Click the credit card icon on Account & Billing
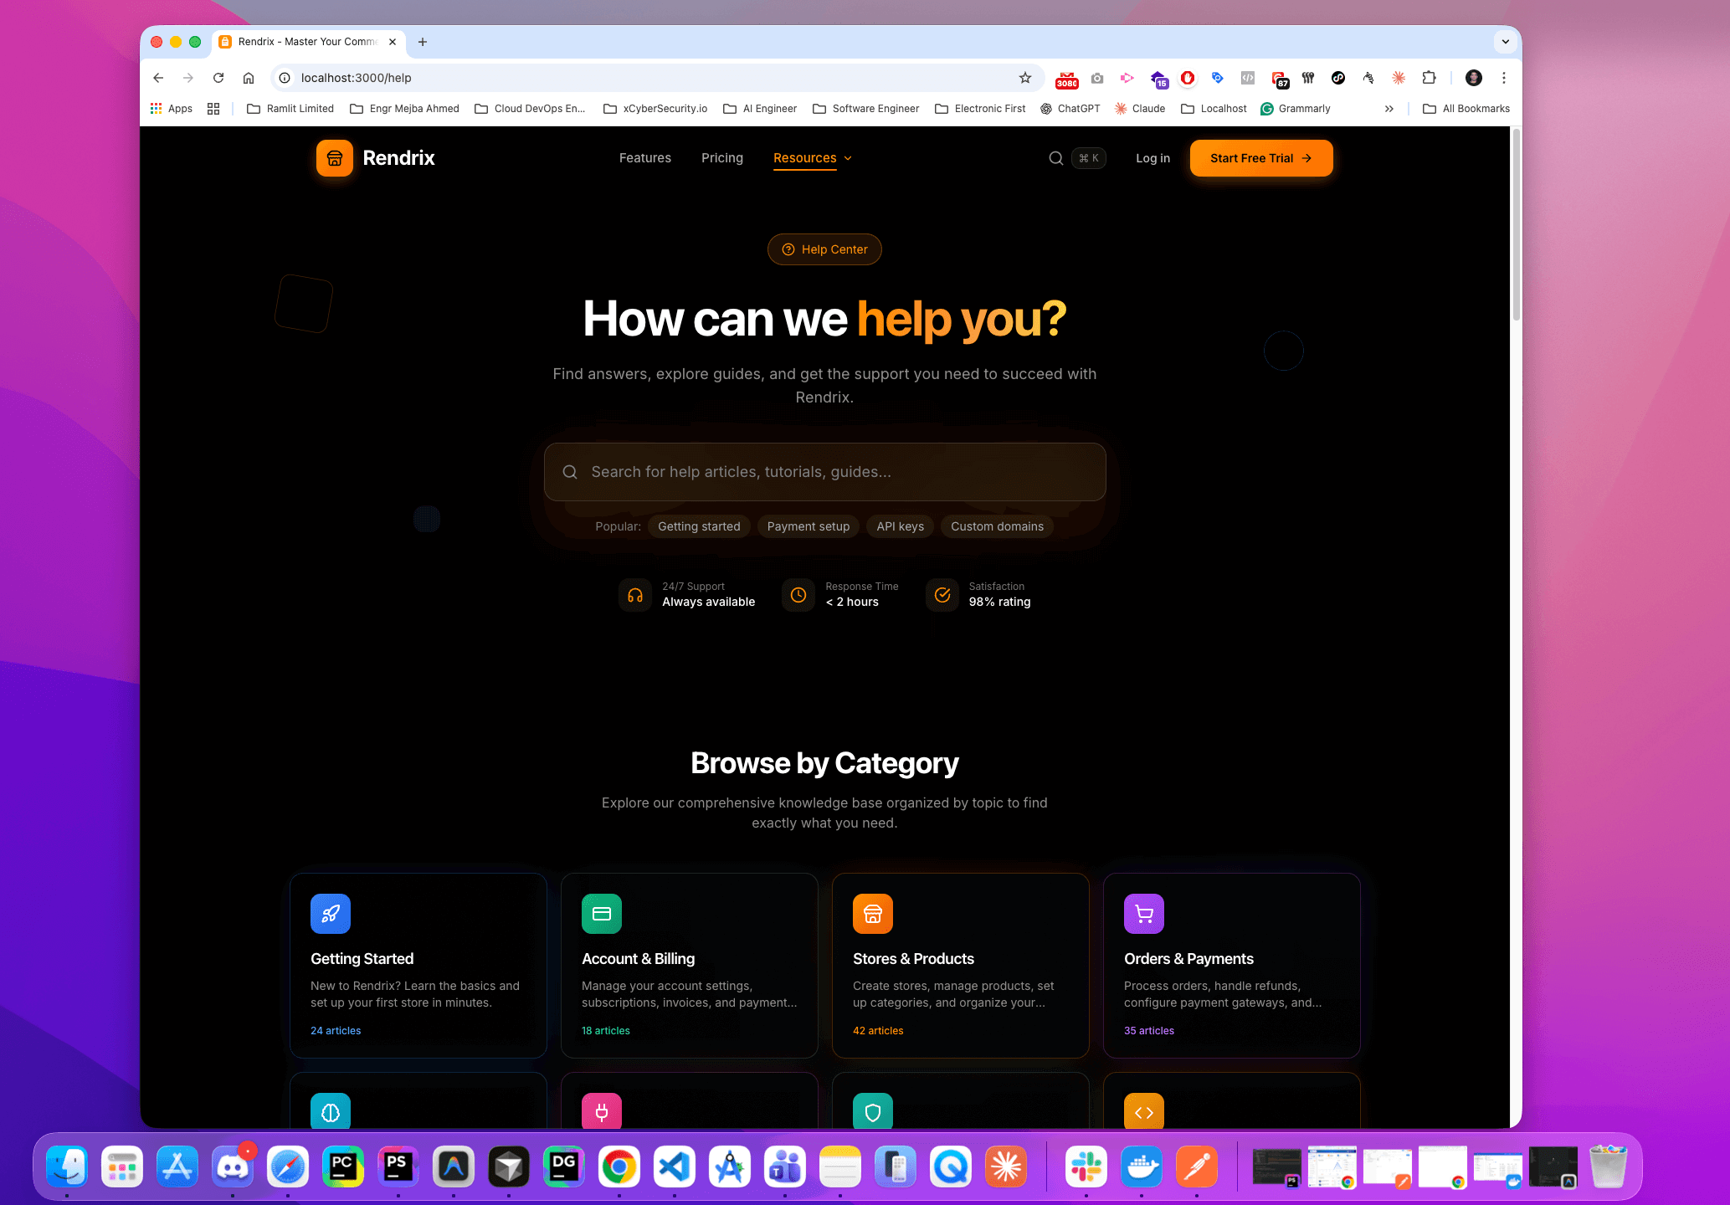The height and width of the screenshot is (1205, 1730). tap(601, 914)
